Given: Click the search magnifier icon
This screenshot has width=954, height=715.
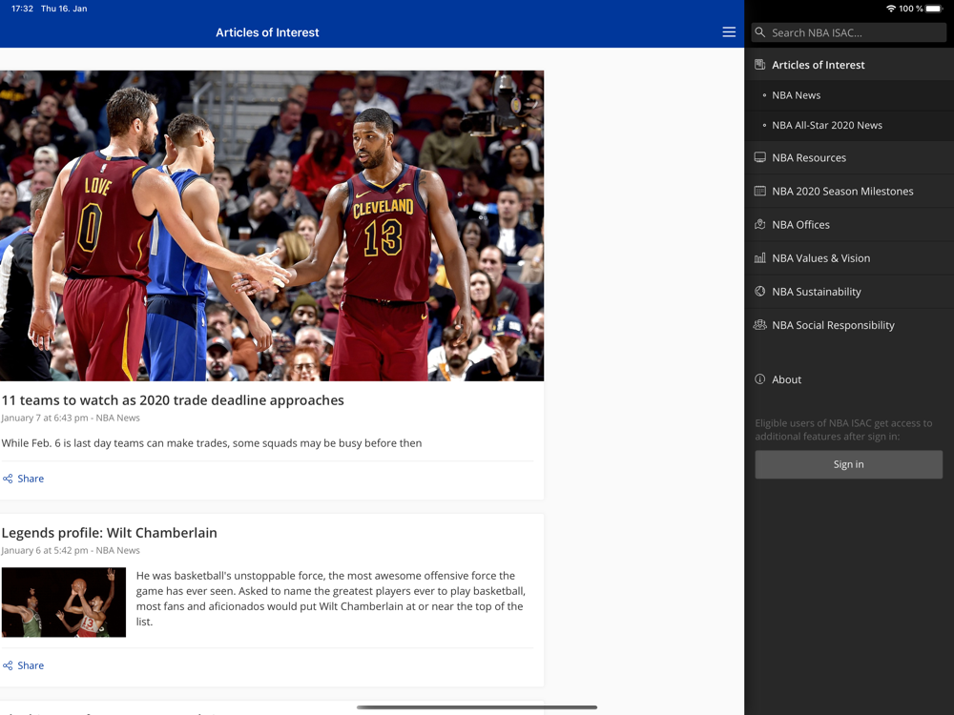Looking at the screenshot, I should pyautogui.click(x=760, y=32).
